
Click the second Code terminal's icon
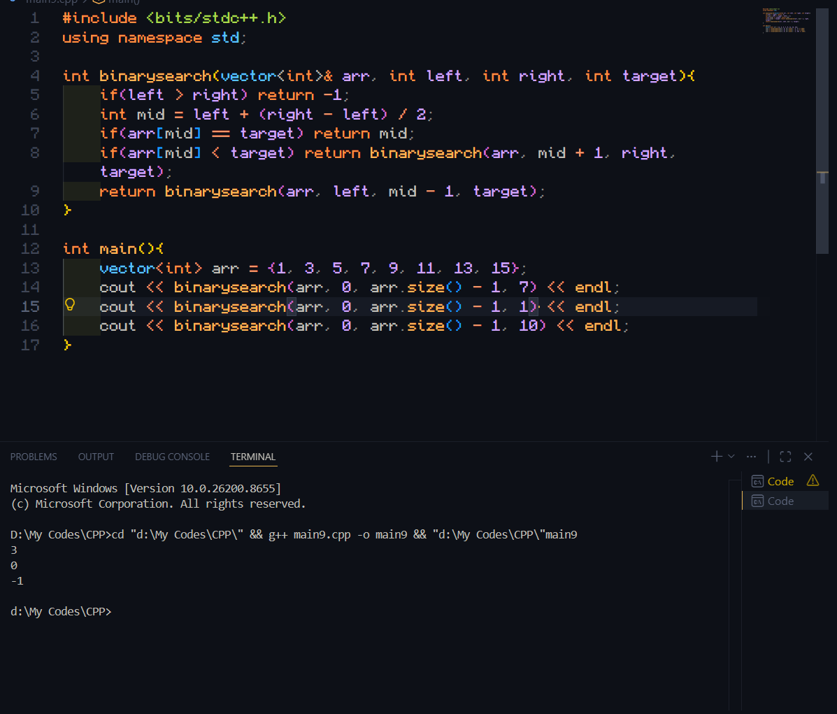coord(757,501)
